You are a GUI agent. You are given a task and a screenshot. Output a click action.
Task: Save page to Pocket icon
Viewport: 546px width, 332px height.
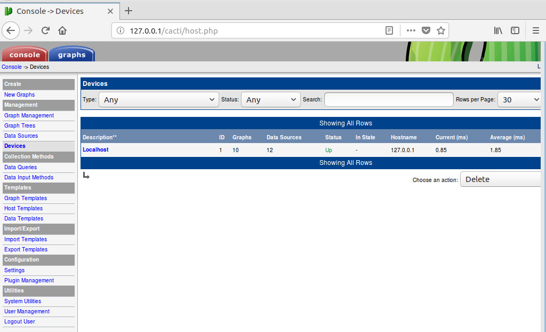[426, 30]
